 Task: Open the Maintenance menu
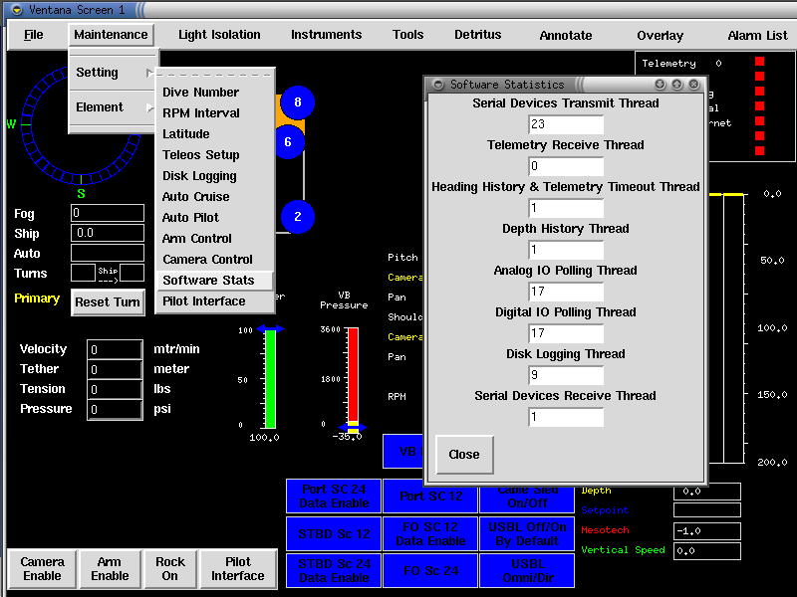click(111, 35)
